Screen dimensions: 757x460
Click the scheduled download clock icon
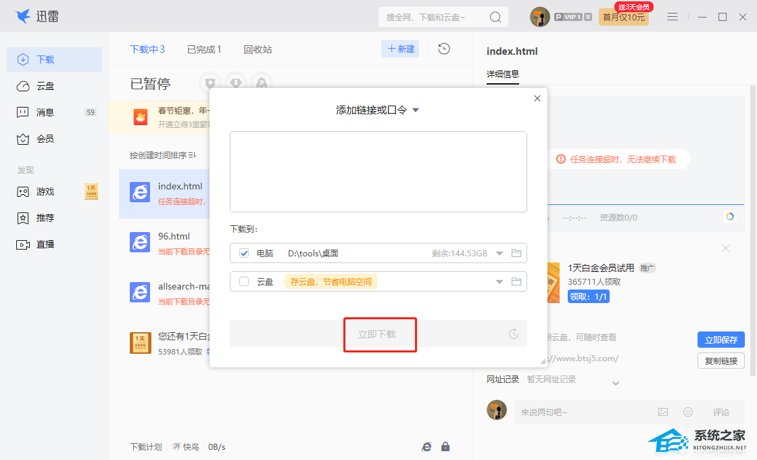click(x=514, y=334)
